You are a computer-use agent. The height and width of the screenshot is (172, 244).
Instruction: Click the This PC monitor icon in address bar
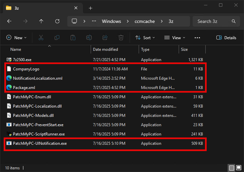click(x=74, y=21)
